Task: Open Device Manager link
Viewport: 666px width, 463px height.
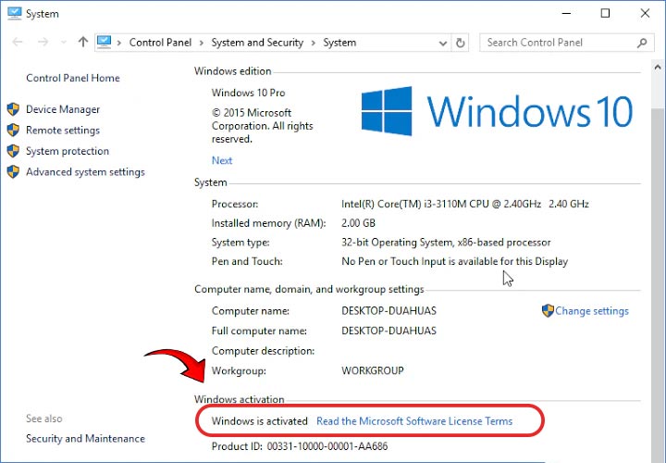Action: point(63,109)
